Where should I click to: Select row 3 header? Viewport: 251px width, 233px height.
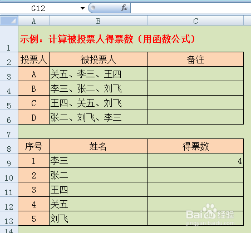9,74
